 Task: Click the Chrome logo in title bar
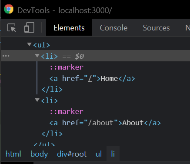point(9,9)
